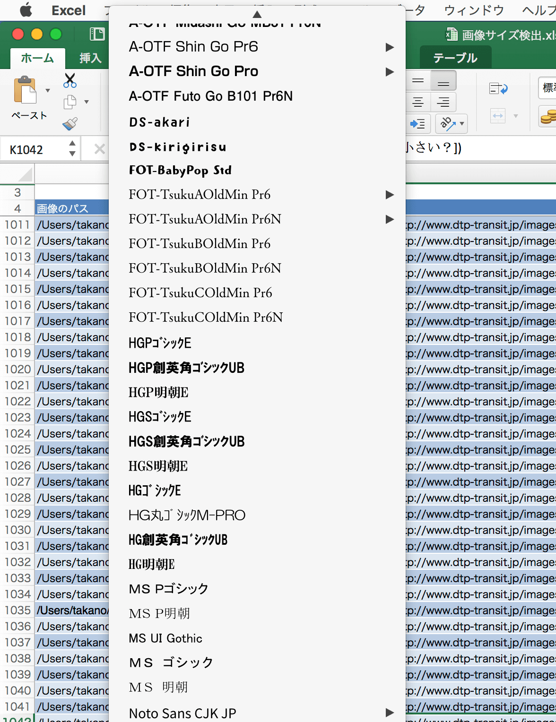Click the URL cell in row 1015
Screen dimensions: 556x722
481,289
